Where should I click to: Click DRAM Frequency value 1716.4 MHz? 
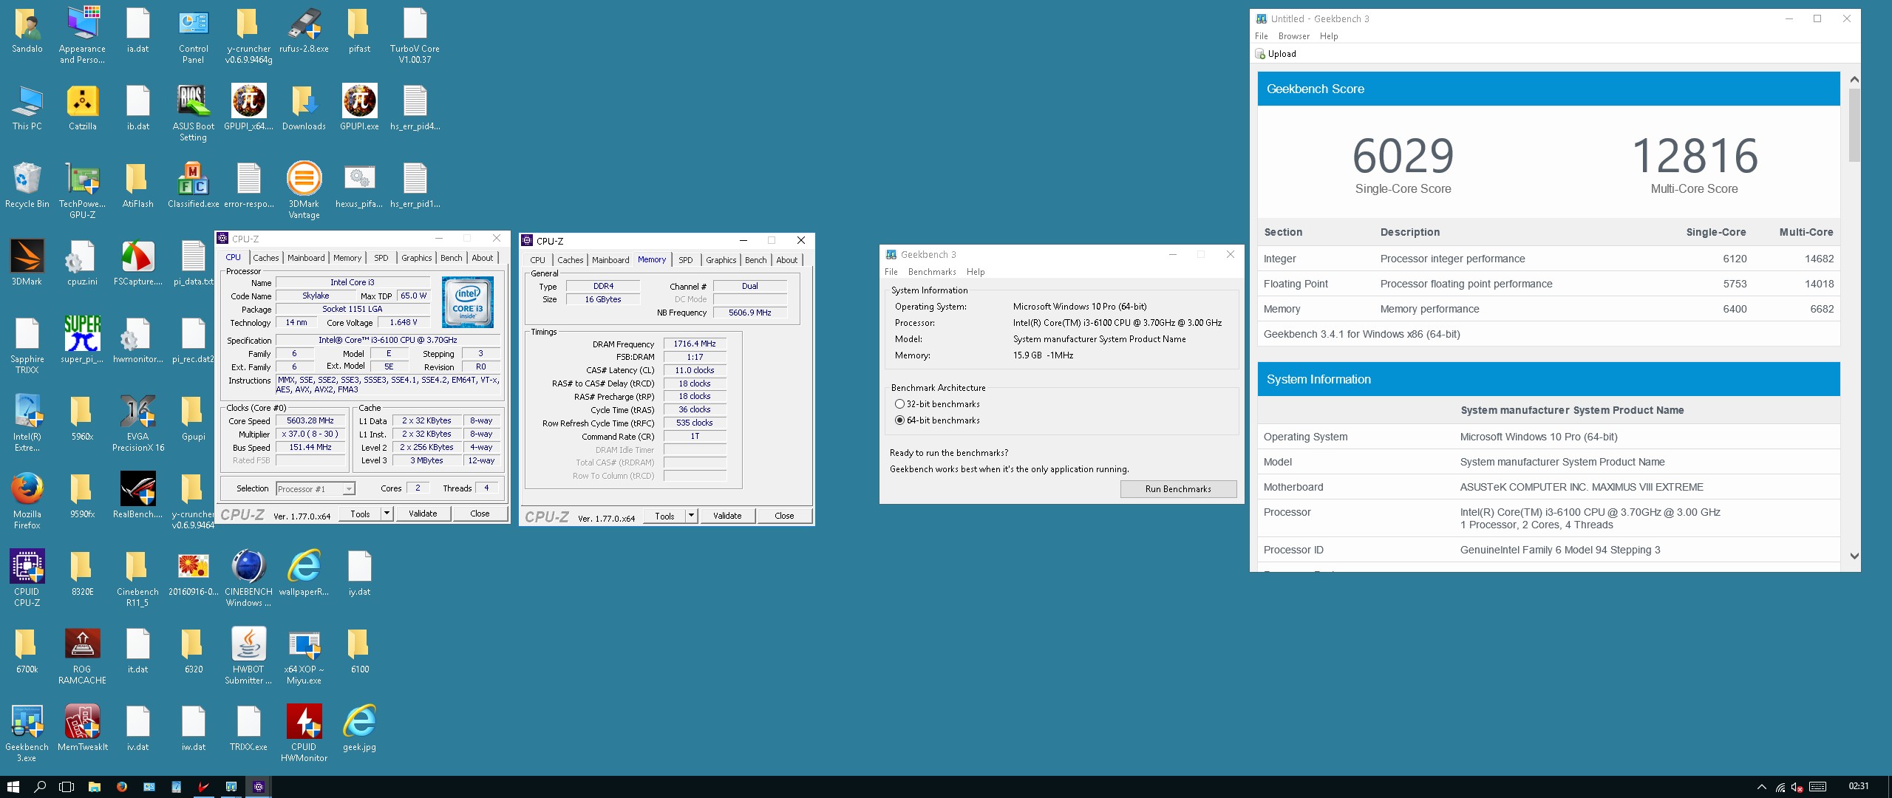pos(695,344)
